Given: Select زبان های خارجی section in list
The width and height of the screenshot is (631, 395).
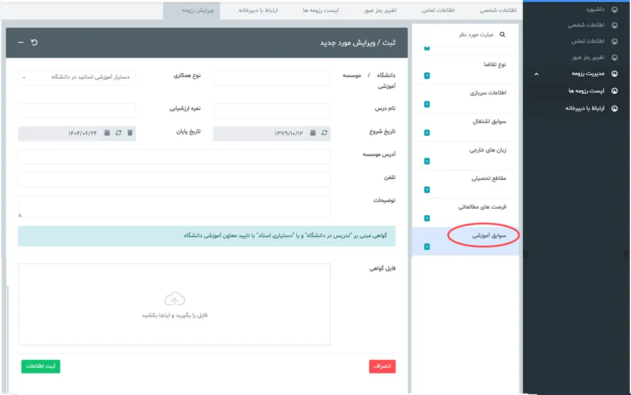Looking at the screenshot, I should tap(488, 150).
